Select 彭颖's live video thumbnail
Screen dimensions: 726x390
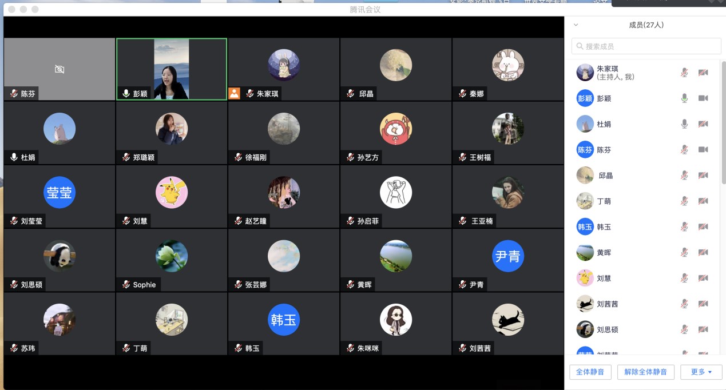[x=172, y=69]
